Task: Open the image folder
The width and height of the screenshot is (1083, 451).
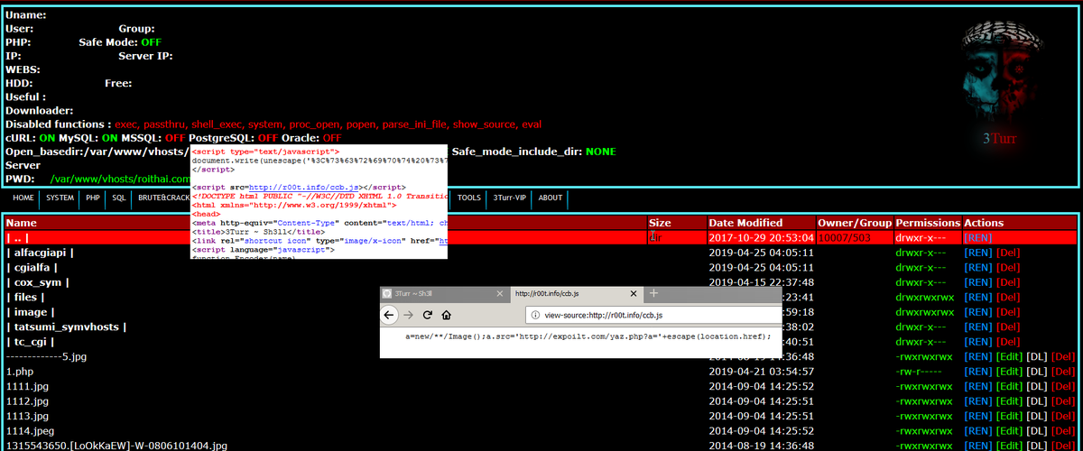Action: point(28,312)
